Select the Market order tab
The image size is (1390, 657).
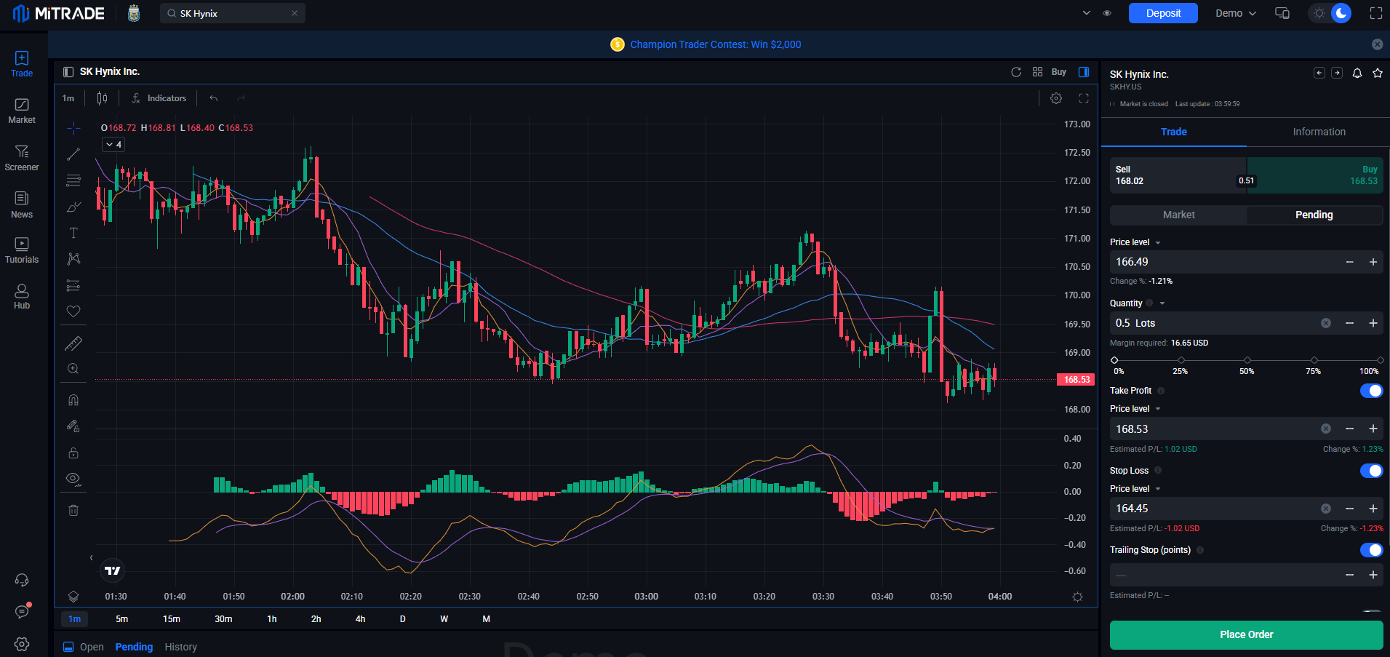click(1178, 215)
